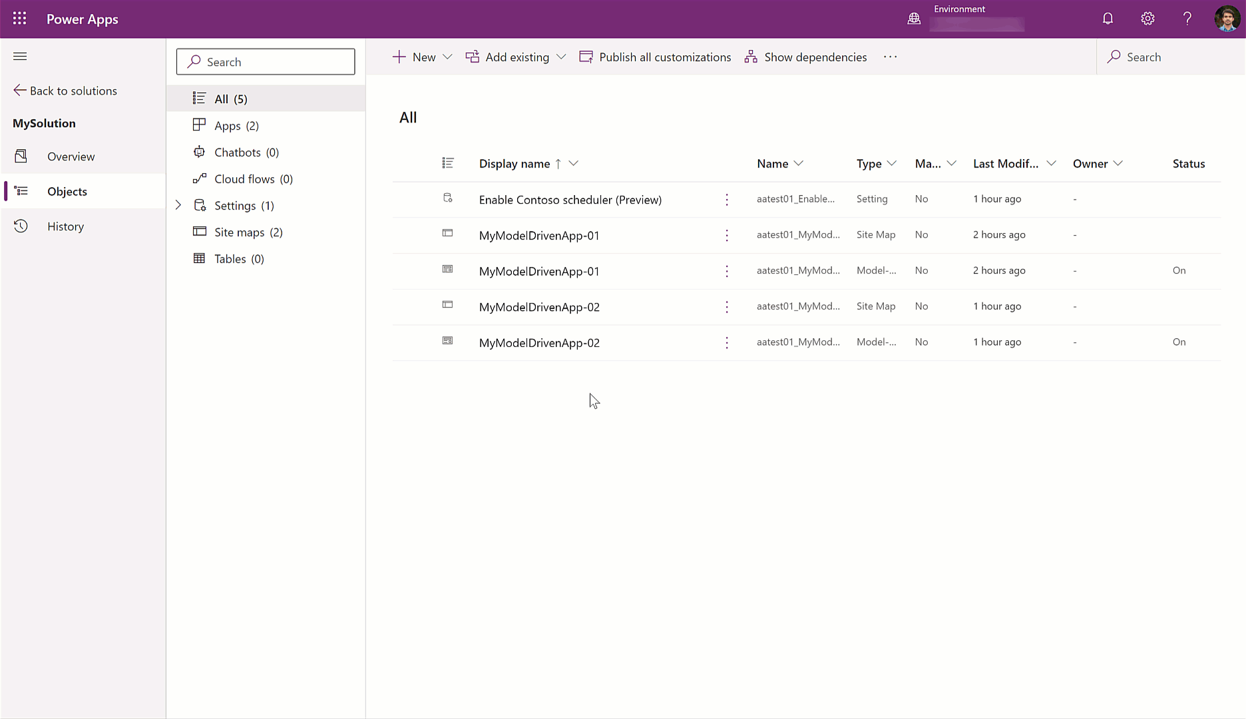Select the History panel icon
Image resolution: width=1246 pixels, height=719 pixels.
click(x=21, y=226)
